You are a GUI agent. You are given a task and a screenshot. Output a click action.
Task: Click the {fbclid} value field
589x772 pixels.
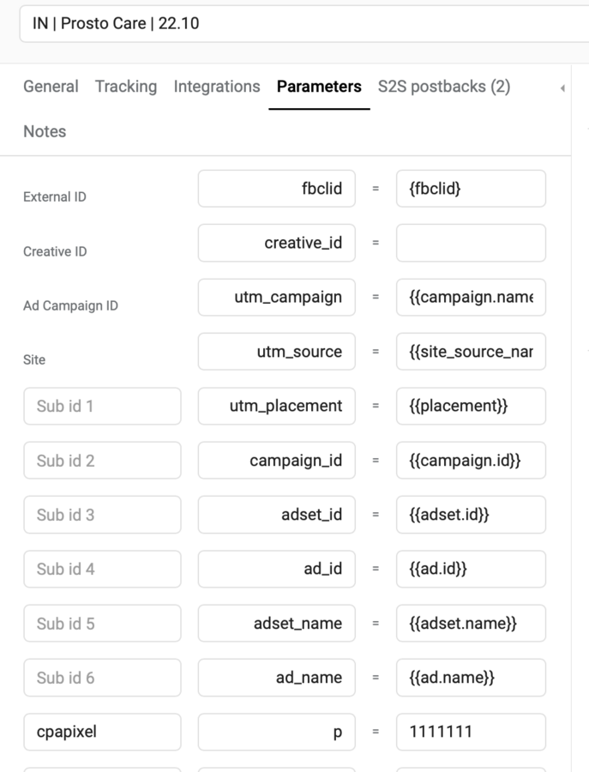(x=471, y=189)
